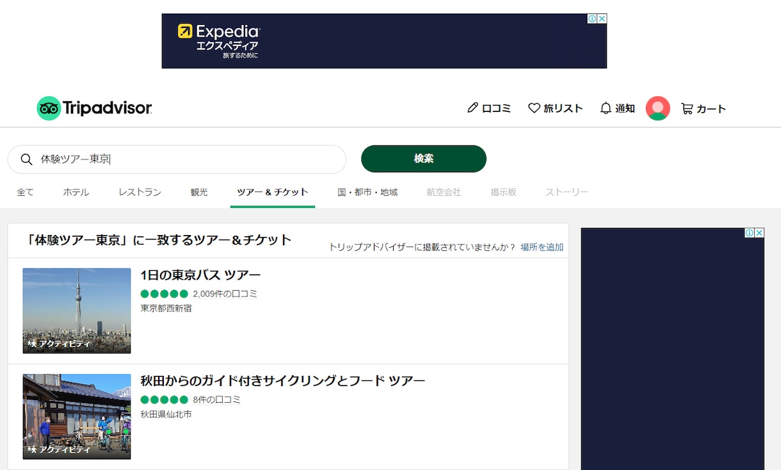
Task: Click the 掲示板 tab
Action: pyautogui.click(x=503, y=192)
